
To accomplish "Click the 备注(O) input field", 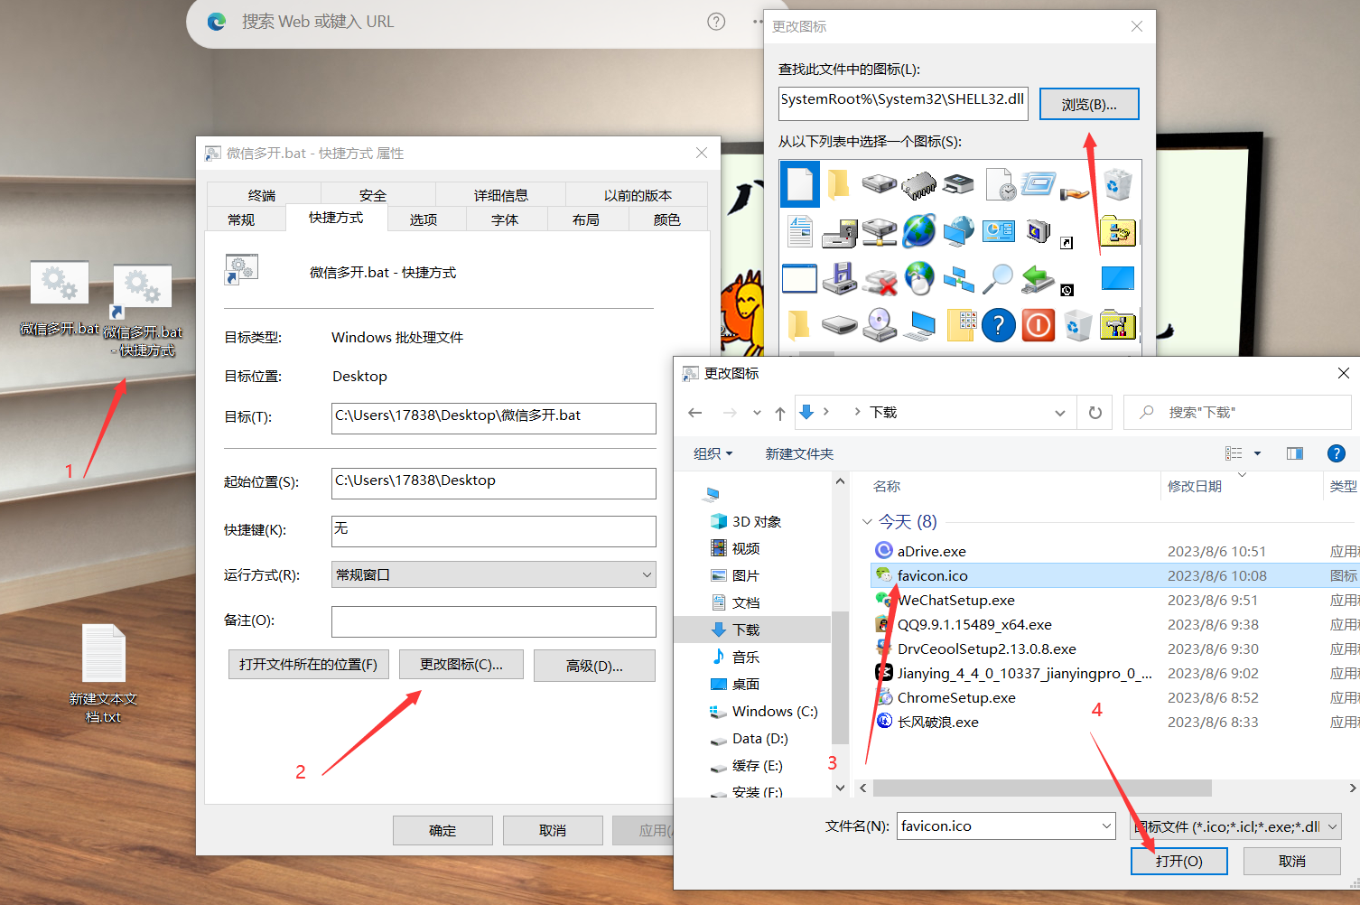I will pyautogui.click(x=494, y=621).
